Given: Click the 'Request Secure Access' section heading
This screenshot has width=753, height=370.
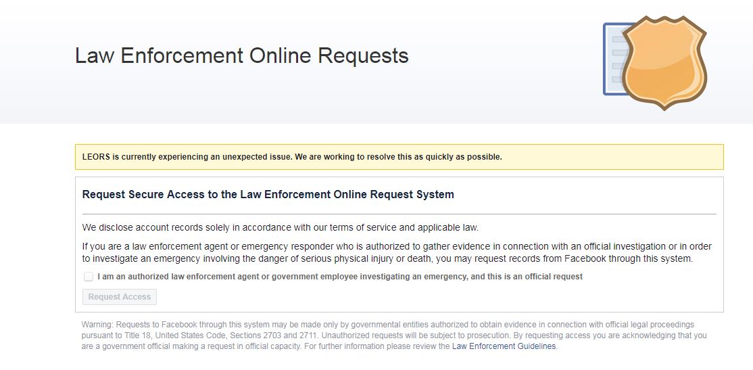Looking at the screenshot, I should [268, 195].
